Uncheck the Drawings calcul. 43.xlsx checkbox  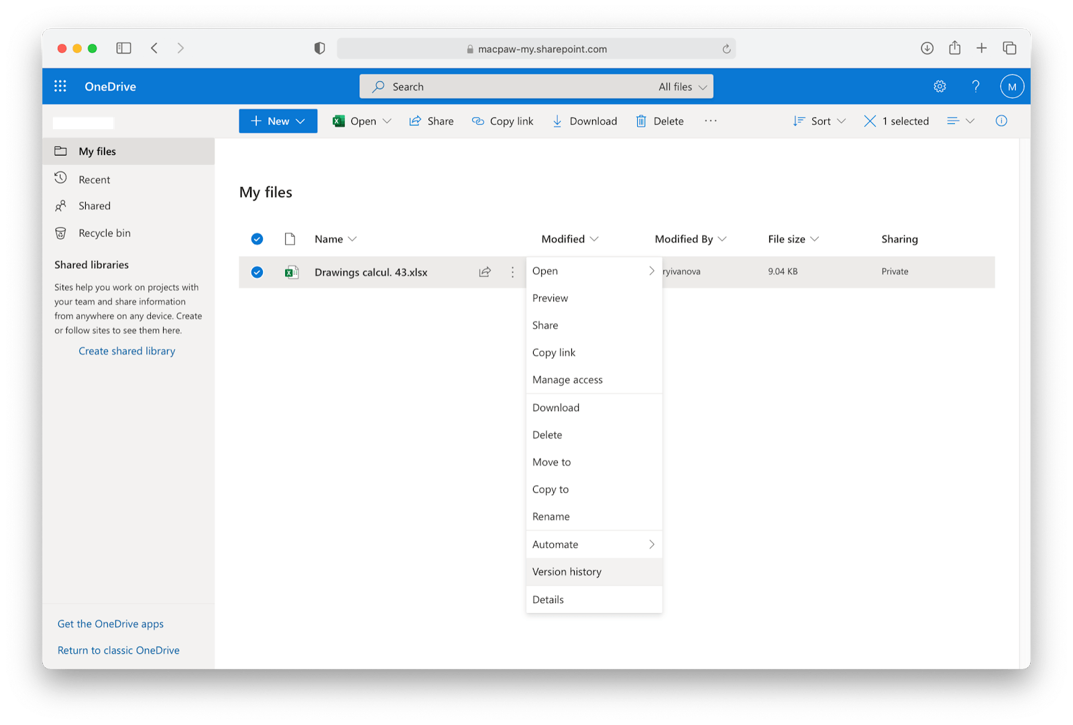click(x=257, y=272)
